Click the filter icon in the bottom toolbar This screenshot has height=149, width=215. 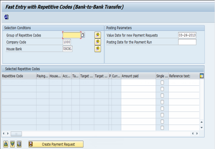pos(12,144)
